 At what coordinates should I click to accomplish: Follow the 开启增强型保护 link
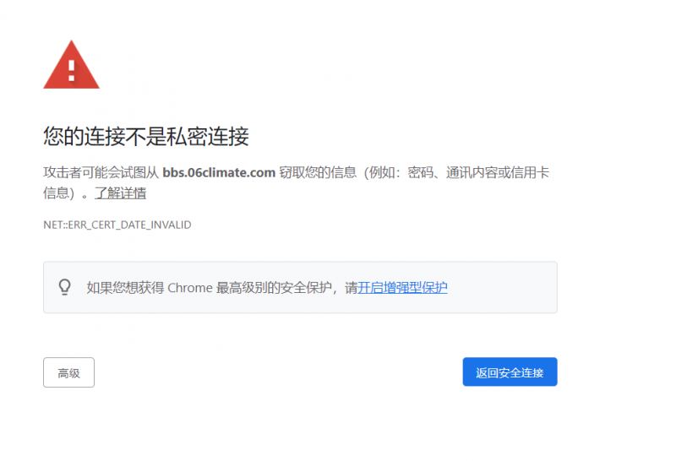(x=402, y=288)
